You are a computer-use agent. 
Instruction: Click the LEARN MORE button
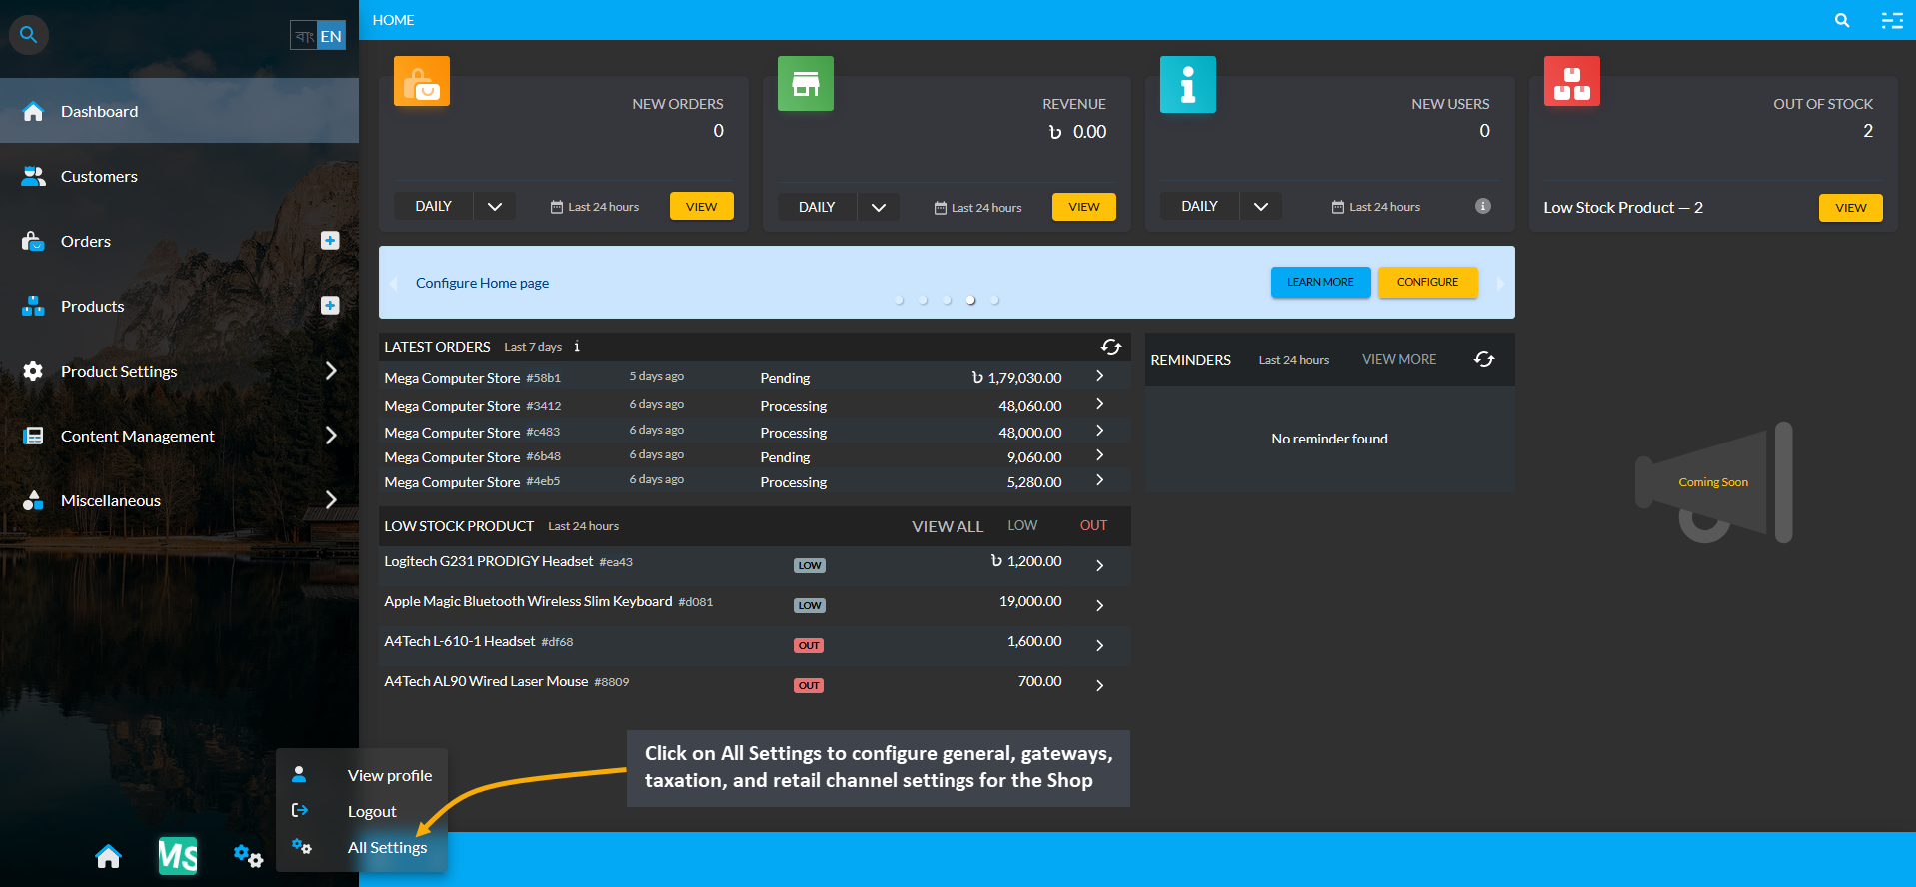1320,282
